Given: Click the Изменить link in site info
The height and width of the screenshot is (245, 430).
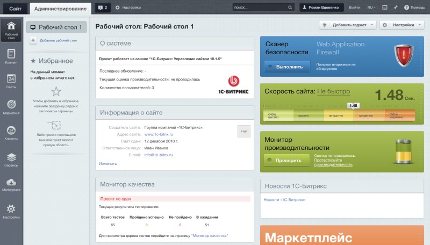Looking at the screenshot, I should click(107, 163).
